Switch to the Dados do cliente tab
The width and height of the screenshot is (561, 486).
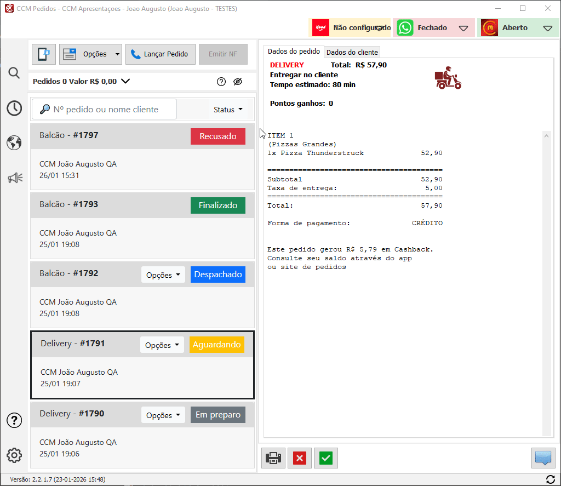click(352, 52)
